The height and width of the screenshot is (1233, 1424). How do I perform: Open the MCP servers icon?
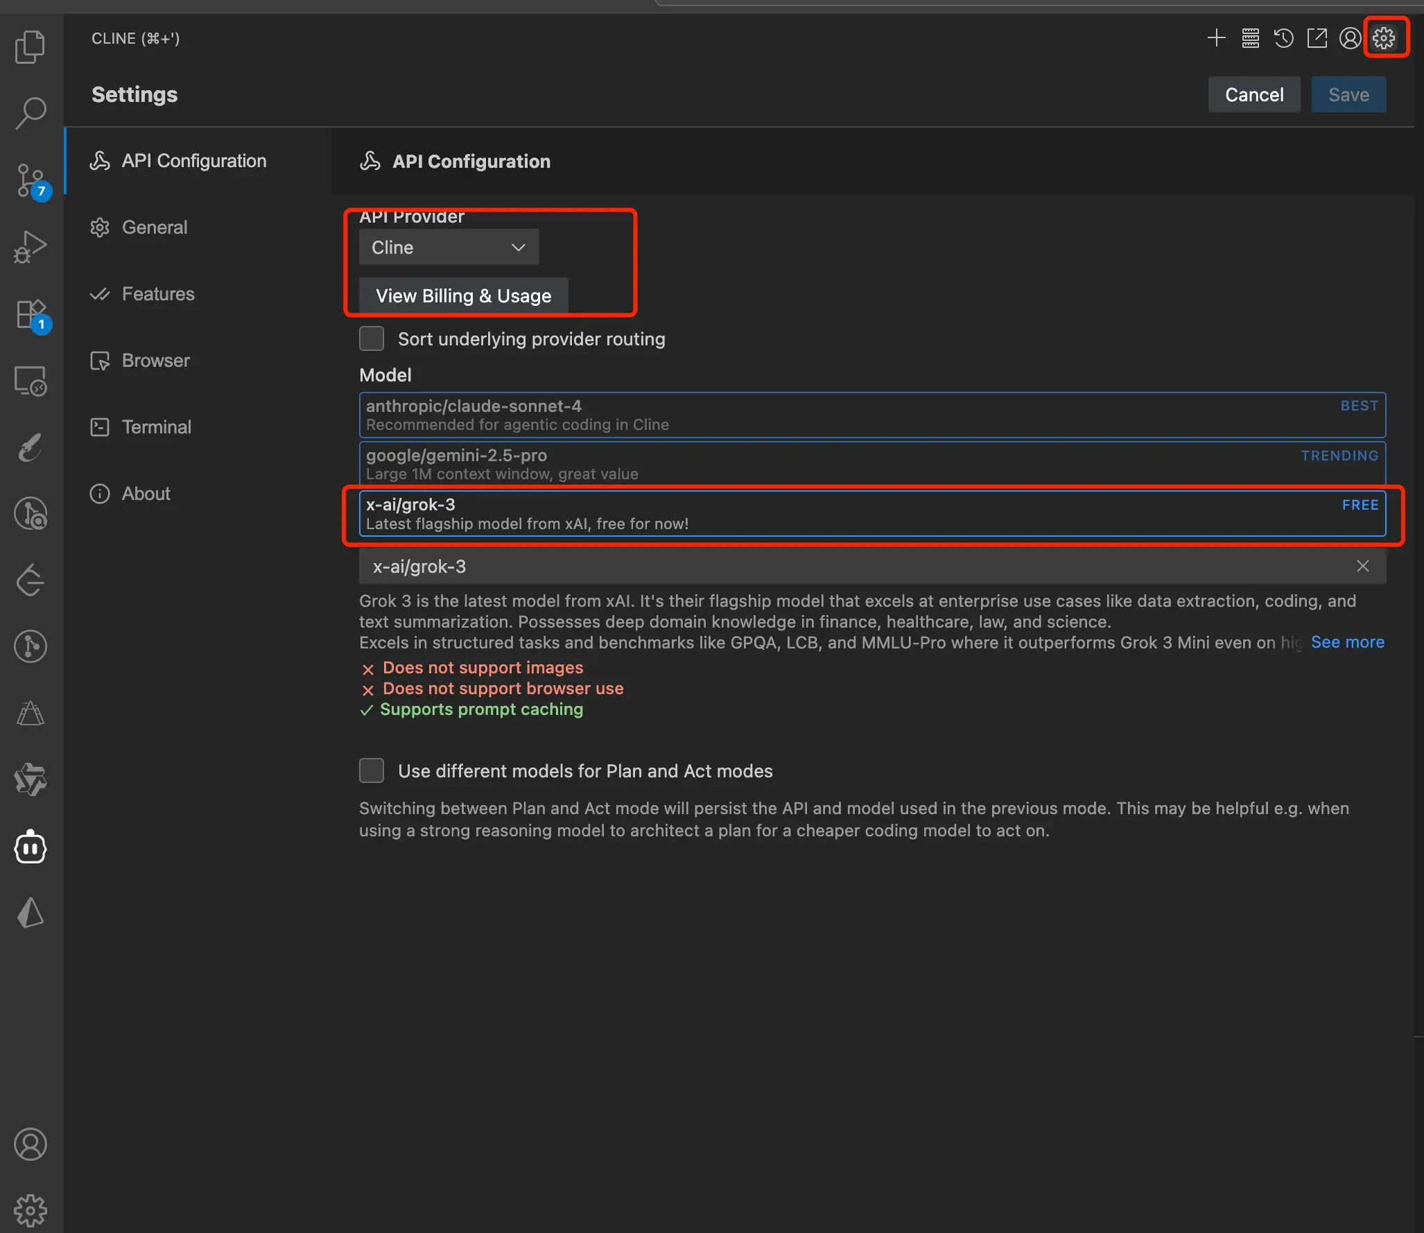pos(1250,38)
